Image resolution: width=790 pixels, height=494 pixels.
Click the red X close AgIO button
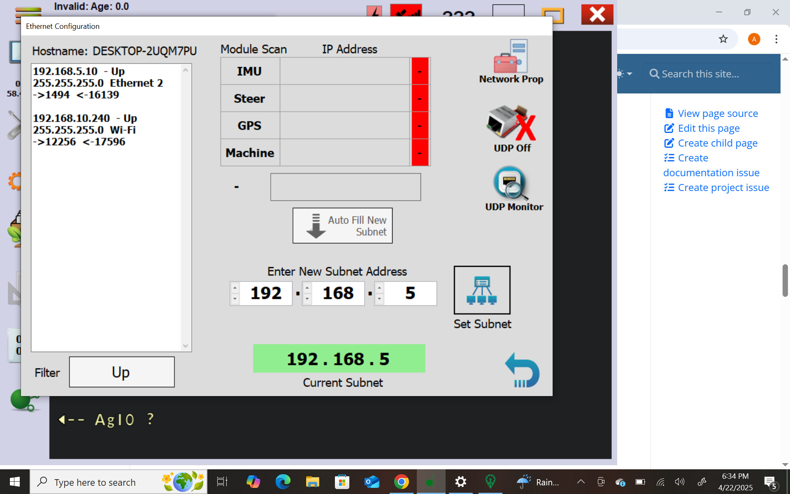(x=597, y=14)
